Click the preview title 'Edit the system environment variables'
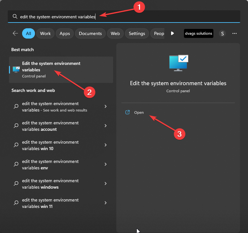This screenshot has height=233, width=248. [178, 83]
